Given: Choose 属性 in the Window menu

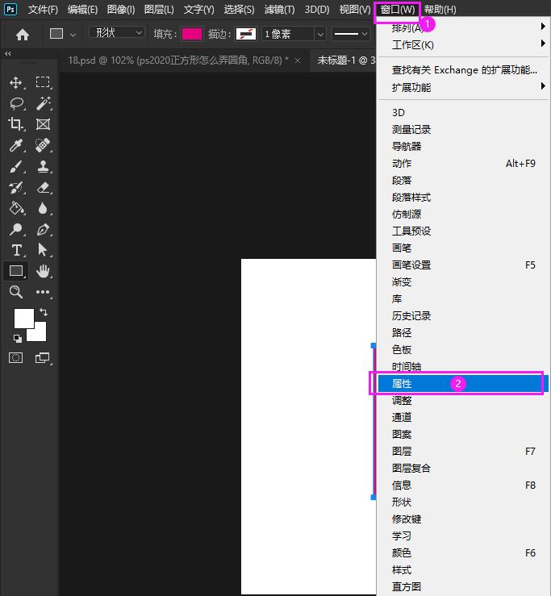Looking at the screenshot, I should pos(463,383).
